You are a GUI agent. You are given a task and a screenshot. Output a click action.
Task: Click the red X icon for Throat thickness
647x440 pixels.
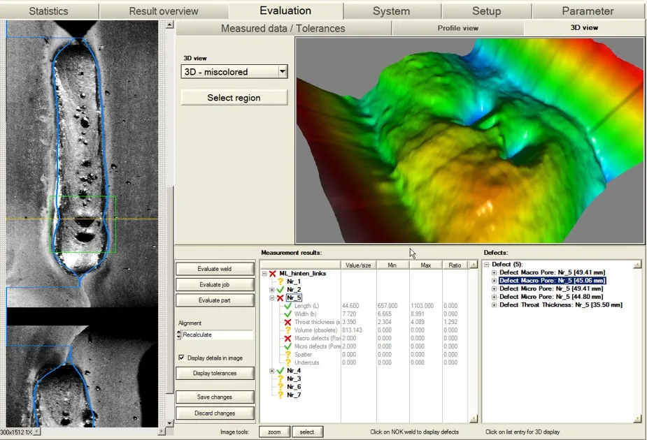287,322
